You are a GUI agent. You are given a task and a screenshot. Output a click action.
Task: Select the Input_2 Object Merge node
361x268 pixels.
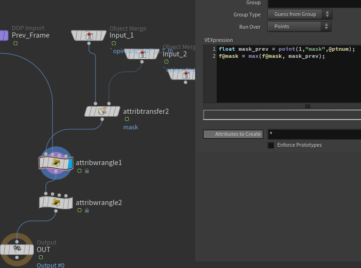[142, 54]
